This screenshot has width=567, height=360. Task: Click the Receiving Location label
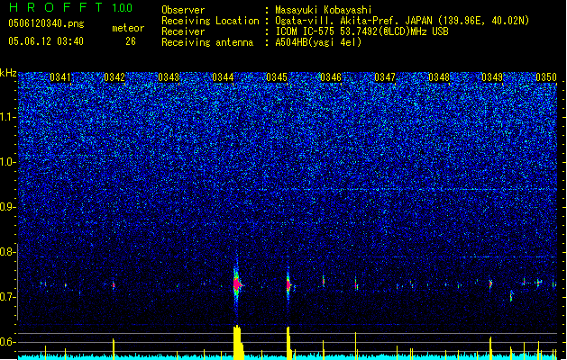[210, 21]
